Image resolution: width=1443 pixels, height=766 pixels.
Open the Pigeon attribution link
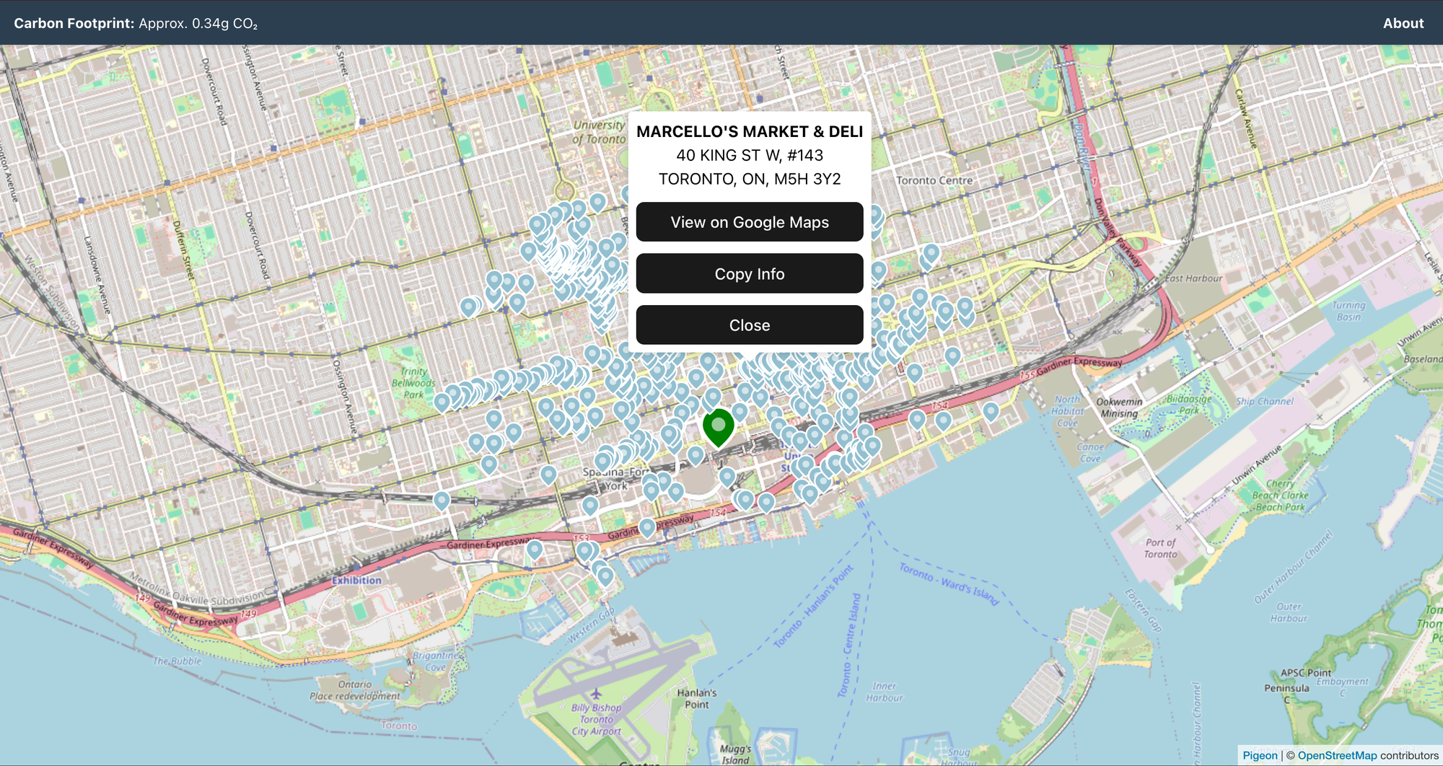(x=1260, y=755)
